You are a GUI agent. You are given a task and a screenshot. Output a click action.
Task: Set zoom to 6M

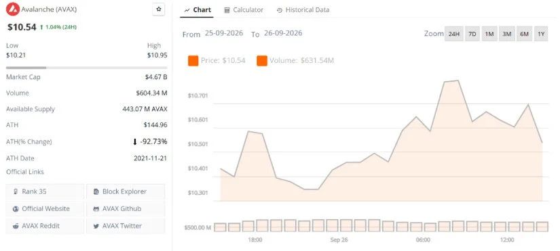[524, 35]
